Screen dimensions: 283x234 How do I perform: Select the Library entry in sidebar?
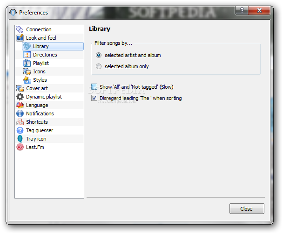(x=53, y=46)
